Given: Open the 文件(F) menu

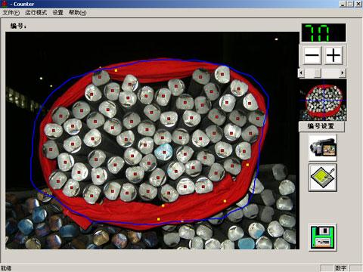Looking at the screenshot, I should point(11,13).
